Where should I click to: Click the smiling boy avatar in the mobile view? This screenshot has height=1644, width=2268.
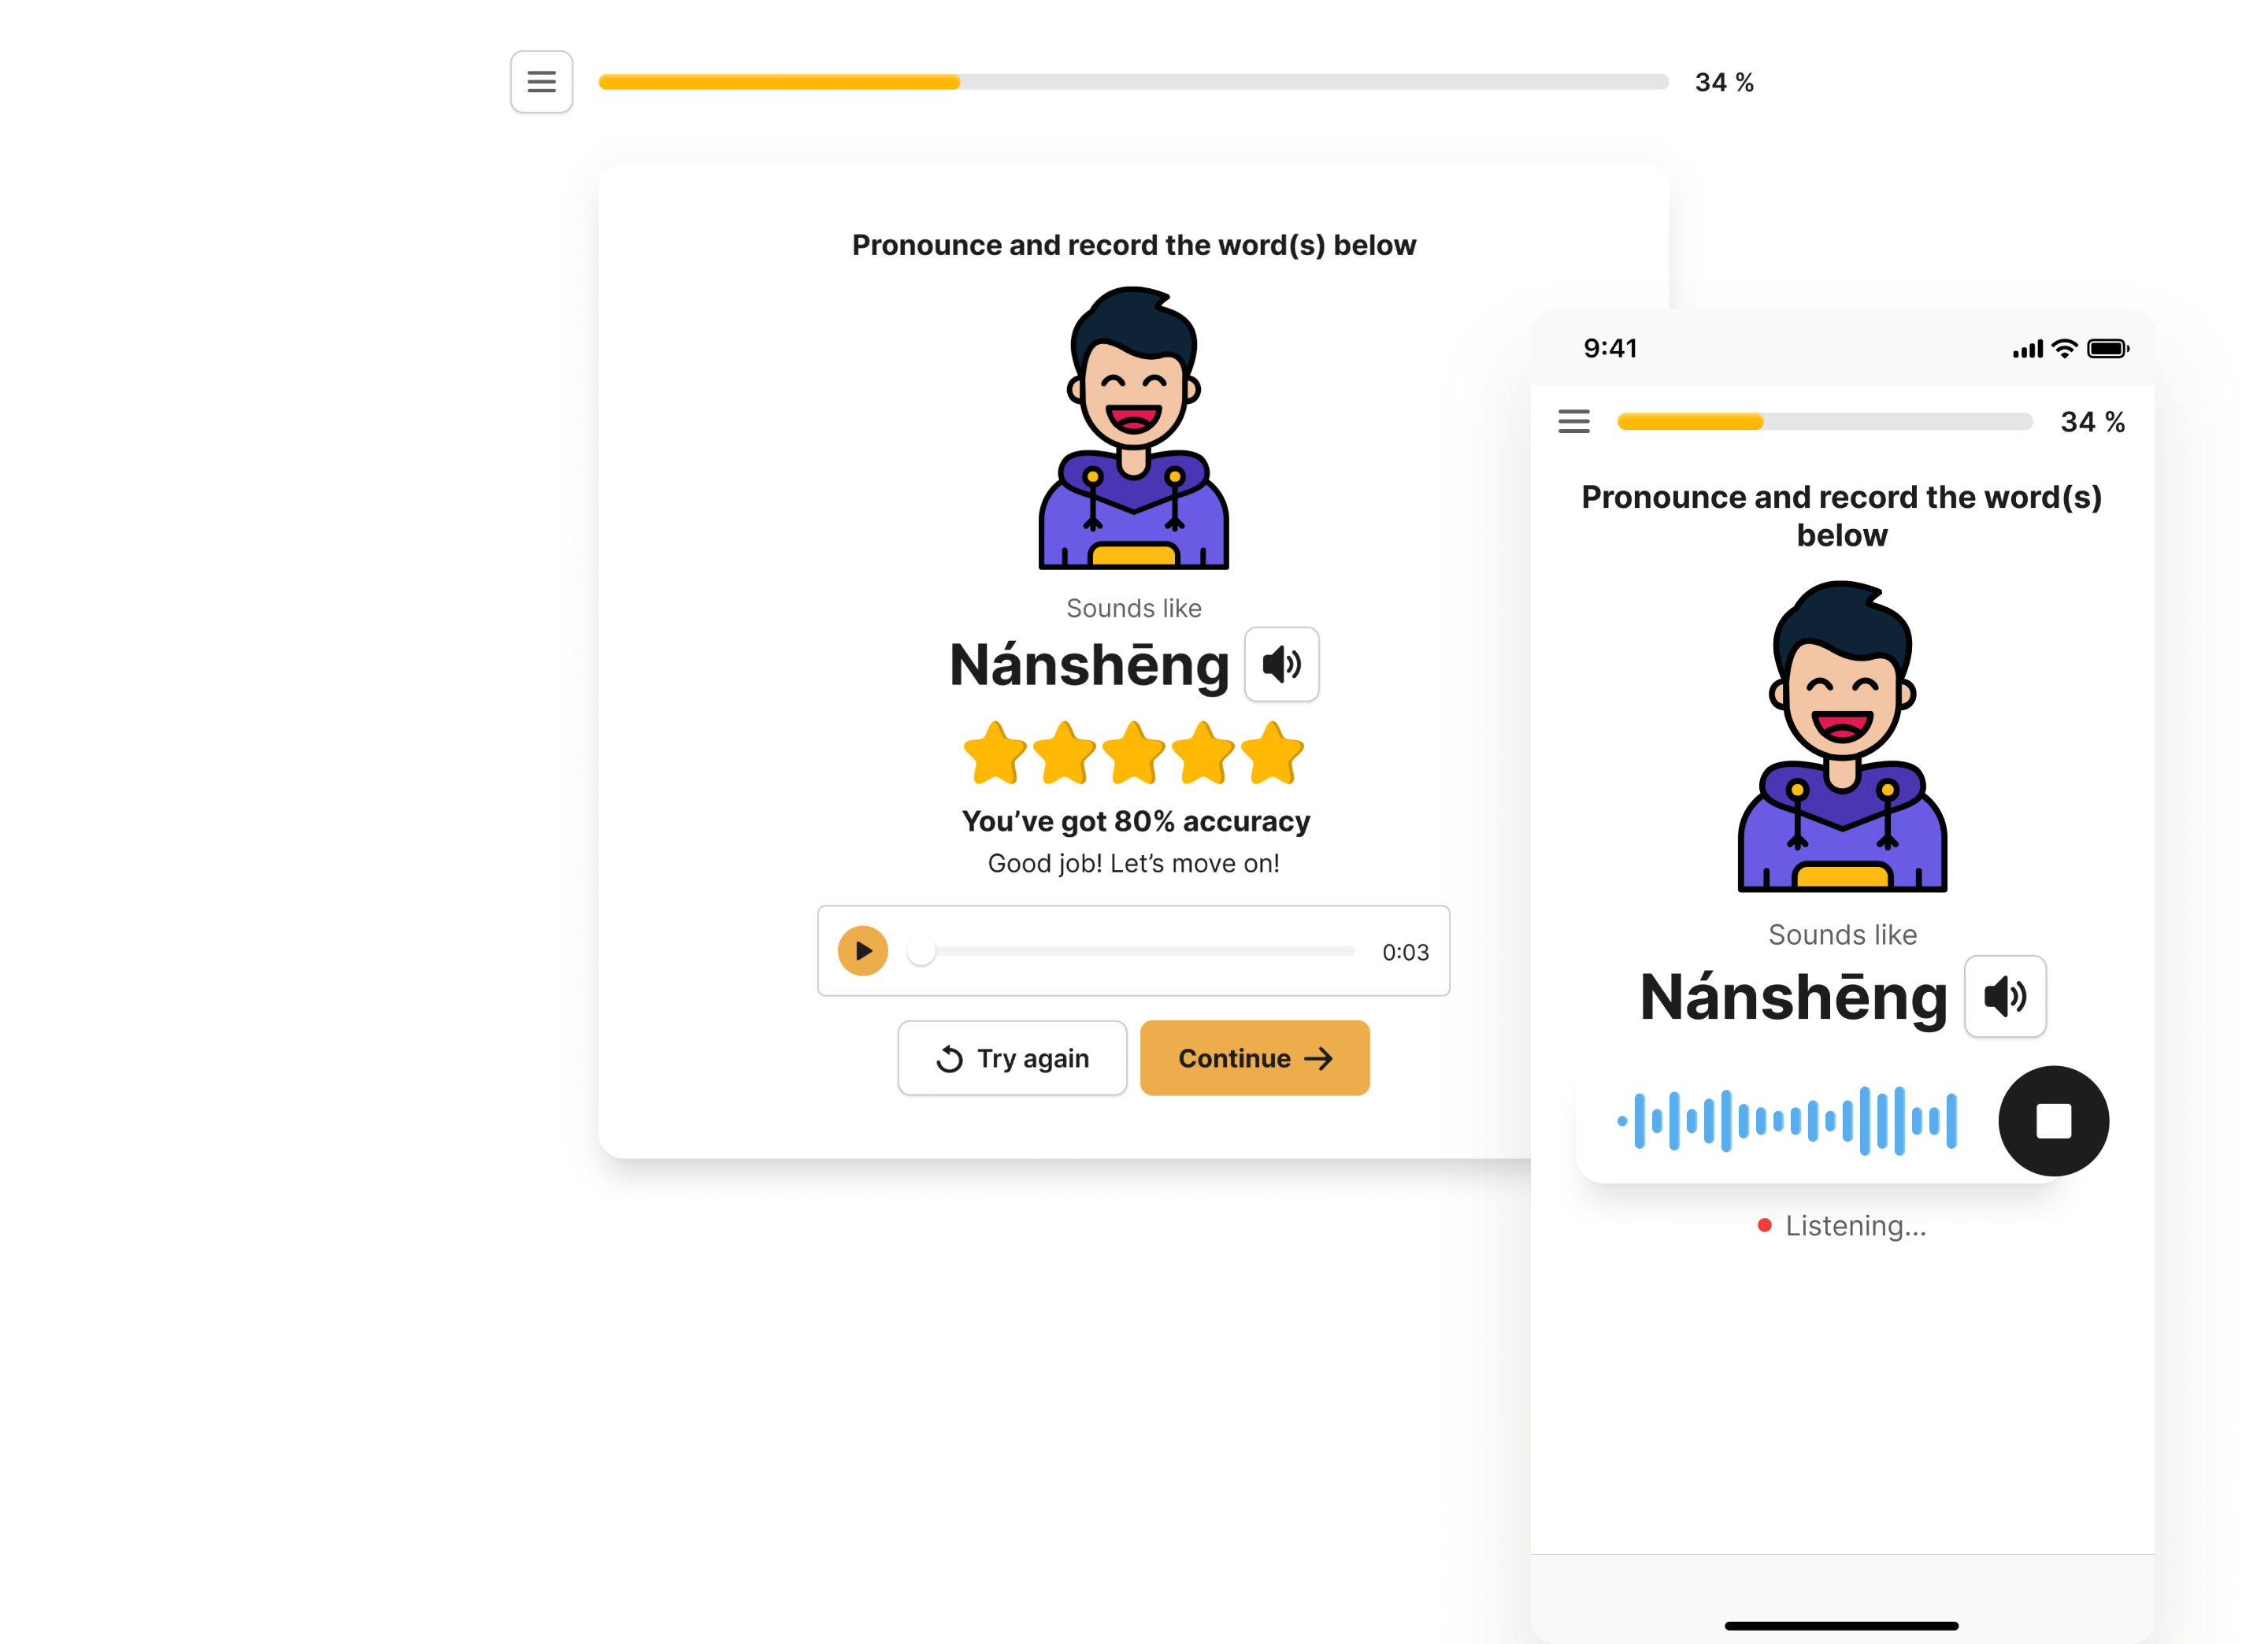point(1842,736)
